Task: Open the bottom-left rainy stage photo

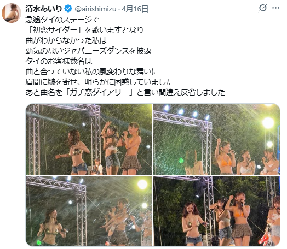Action: click(x=89, y=211)
